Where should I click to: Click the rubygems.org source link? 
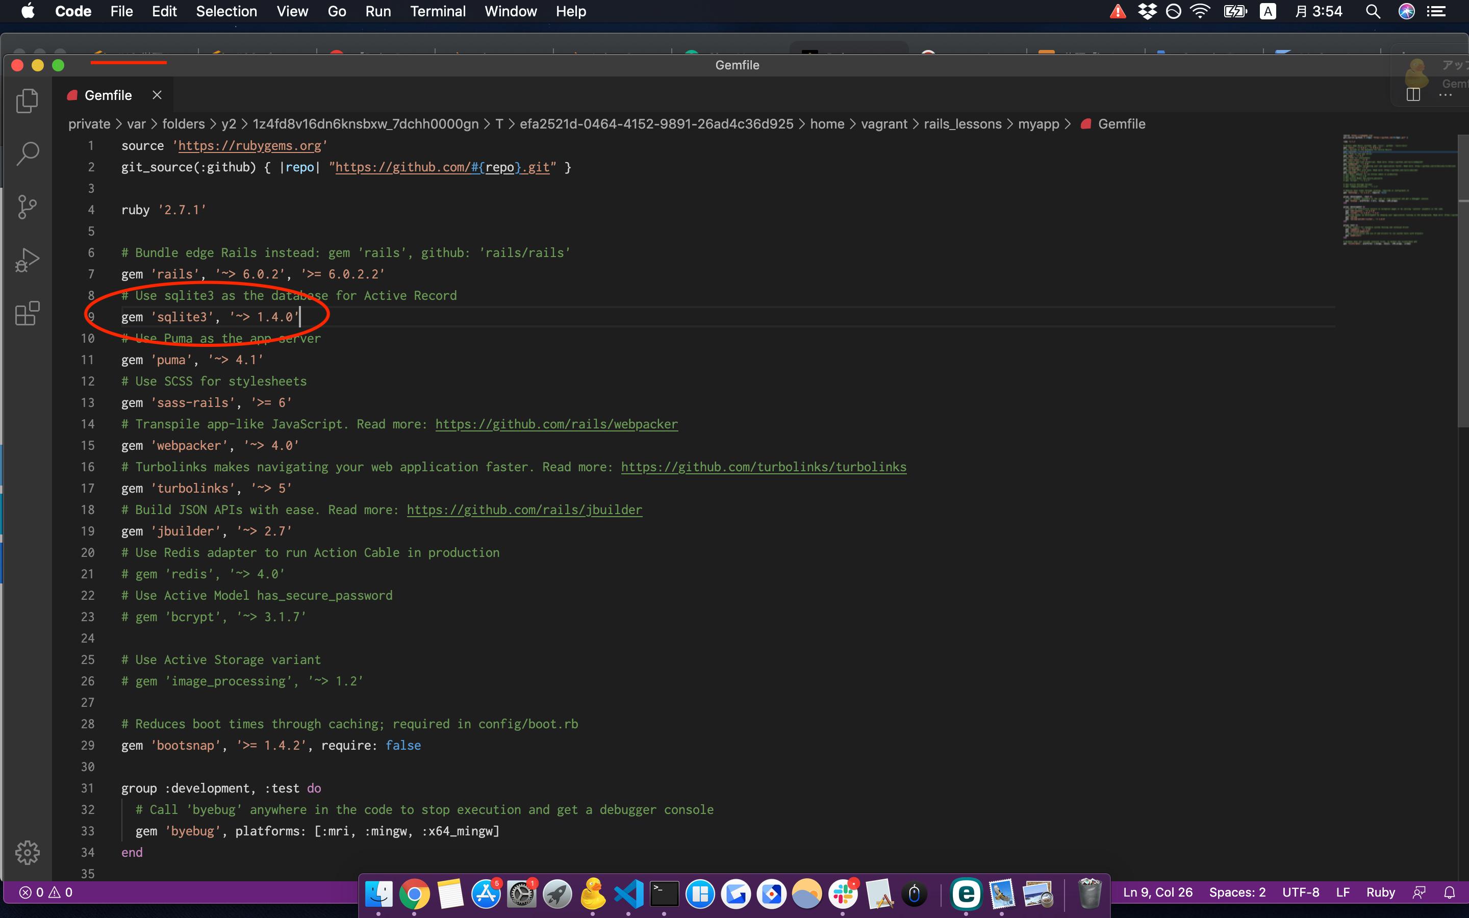[249, 146]
